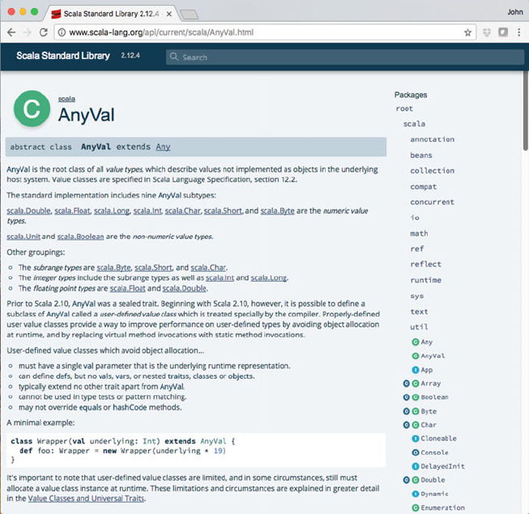This screenshot has width=529, height=514.
Task: Select the scala package in sidebar
Action: [x=414, y=124]
